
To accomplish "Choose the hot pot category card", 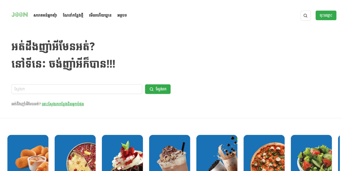I will click(x=75, y=153).
